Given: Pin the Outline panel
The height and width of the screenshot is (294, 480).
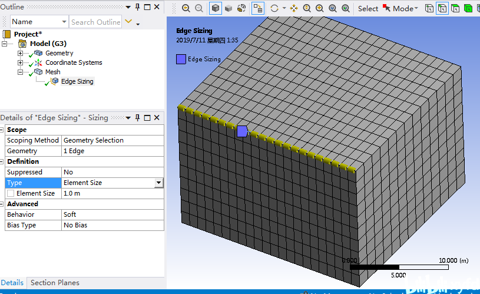Looking at the screenshot, I should point(137,6).
